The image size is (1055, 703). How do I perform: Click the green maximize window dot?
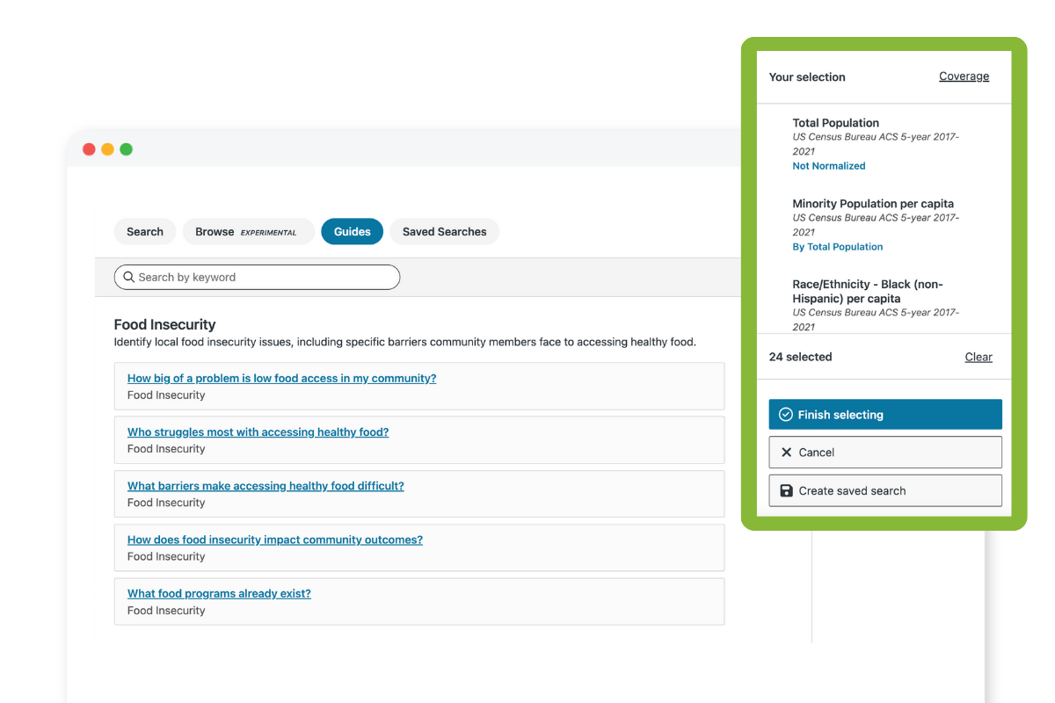(126, 149)
